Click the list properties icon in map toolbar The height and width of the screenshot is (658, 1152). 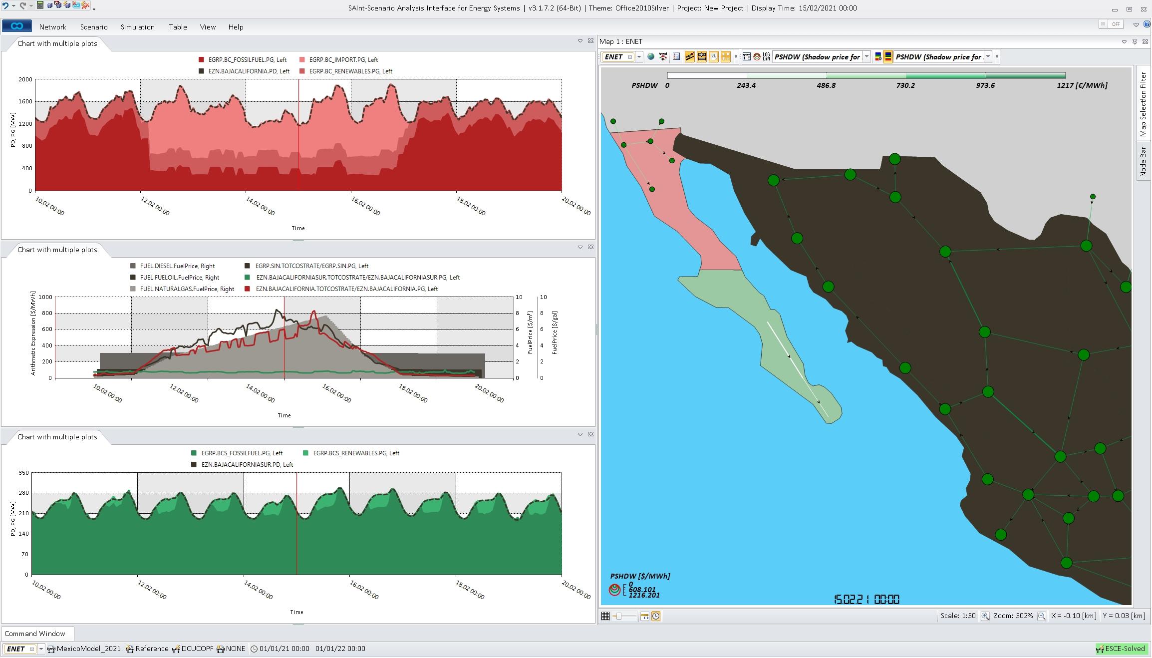click(676, 57)
